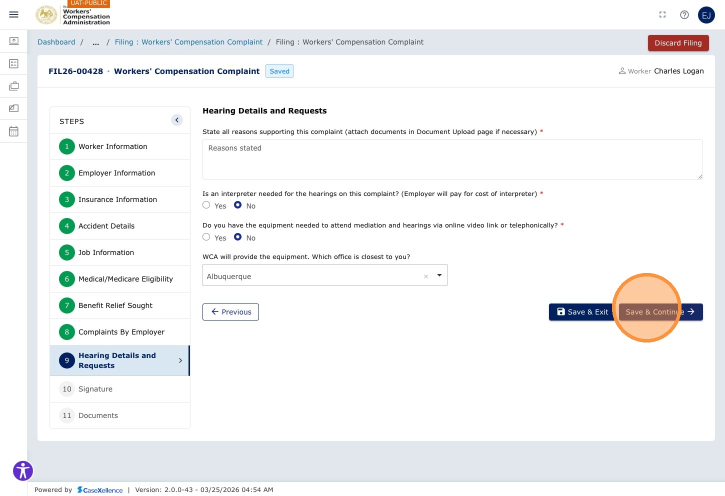725x496 pixels.
Task: Click the CaseXellence logo in footer
Action: pyautogui.click(x=100, y=490)
